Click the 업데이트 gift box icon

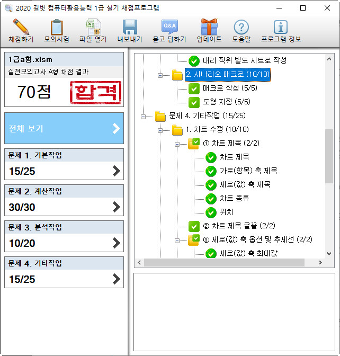(209, 27)
